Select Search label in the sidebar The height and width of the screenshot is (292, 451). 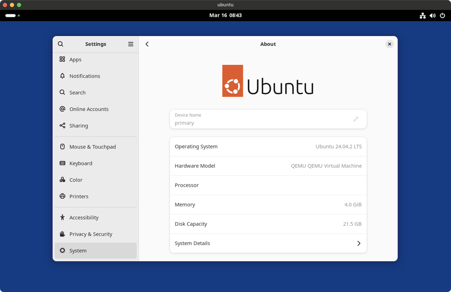pos(78,93)
